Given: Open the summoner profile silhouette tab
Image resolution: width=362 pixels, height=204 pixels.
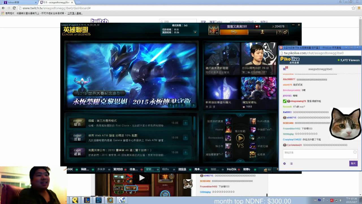Looking at the screenshot, I should [262, 32].
